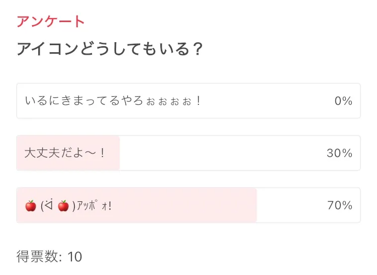Choose the 大丈夫だよ〜！ poll option
This screenshot has width=377, height=275.
[x=65, y=153]
